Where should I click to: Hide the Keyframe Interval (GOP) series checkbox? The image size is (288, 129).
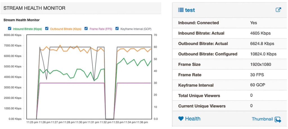(x=117, y=28)
